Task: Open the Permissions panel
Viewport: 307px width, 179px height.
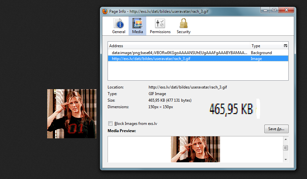Action: [x=160, y=26]
